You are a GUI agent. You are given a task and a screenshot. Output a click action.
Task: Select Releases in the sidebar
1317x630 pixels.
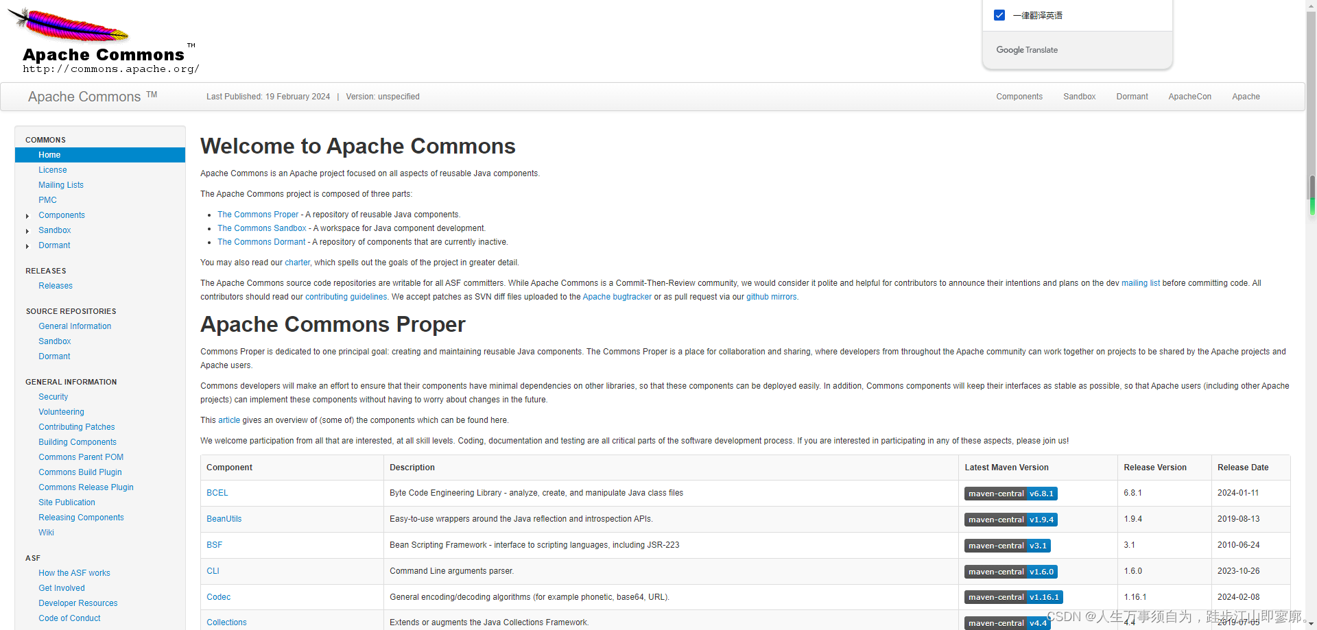[56, 286]
